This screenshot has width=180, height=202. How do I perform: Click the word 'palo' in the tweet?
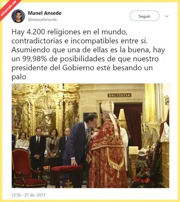coord(19,77)
